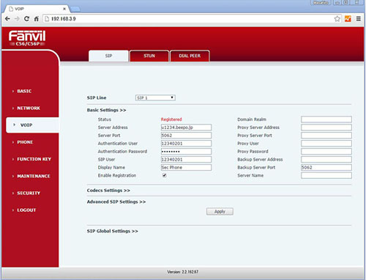Click the browser back arrow
Viewport: 366px width, 280px height.
(x=7, y=19)
